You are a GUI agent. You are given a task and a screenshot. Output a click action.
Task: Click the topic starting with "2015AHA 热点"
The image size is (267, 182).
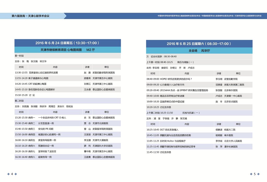coord(184,90)
